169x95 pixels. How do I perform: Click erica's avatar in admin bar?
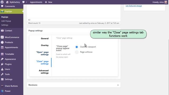(166, 2)
